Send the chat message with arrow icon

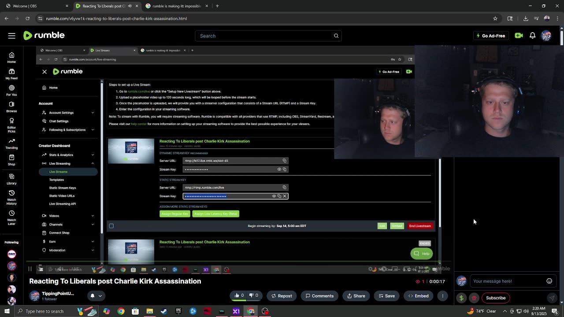point(552,298)
